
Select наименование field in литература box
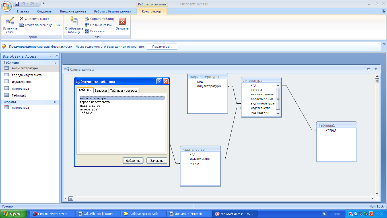point(262,94)
